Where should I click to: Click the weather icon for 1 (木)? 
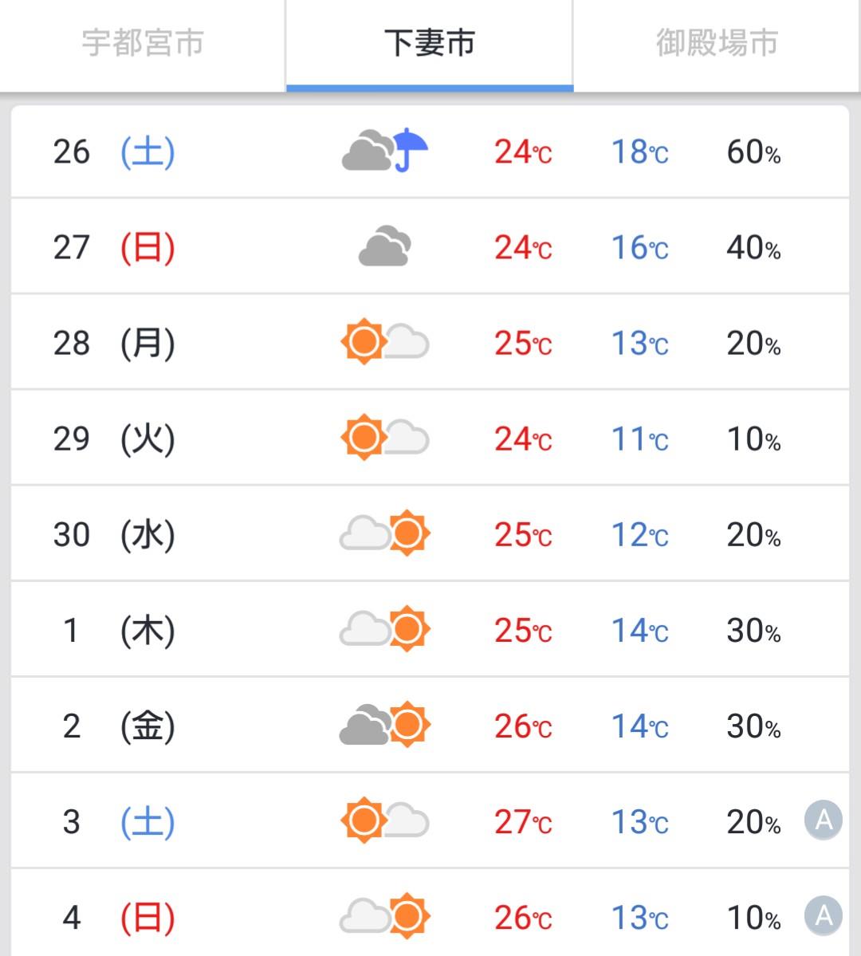click(x=385, y=629)
